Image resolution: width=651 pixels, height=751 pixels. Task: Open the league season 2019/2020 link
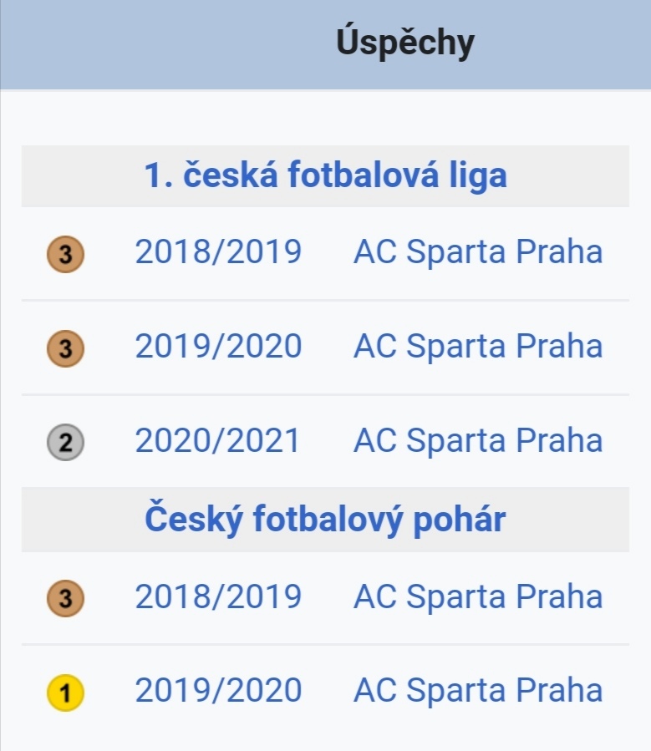pos(218,346)
